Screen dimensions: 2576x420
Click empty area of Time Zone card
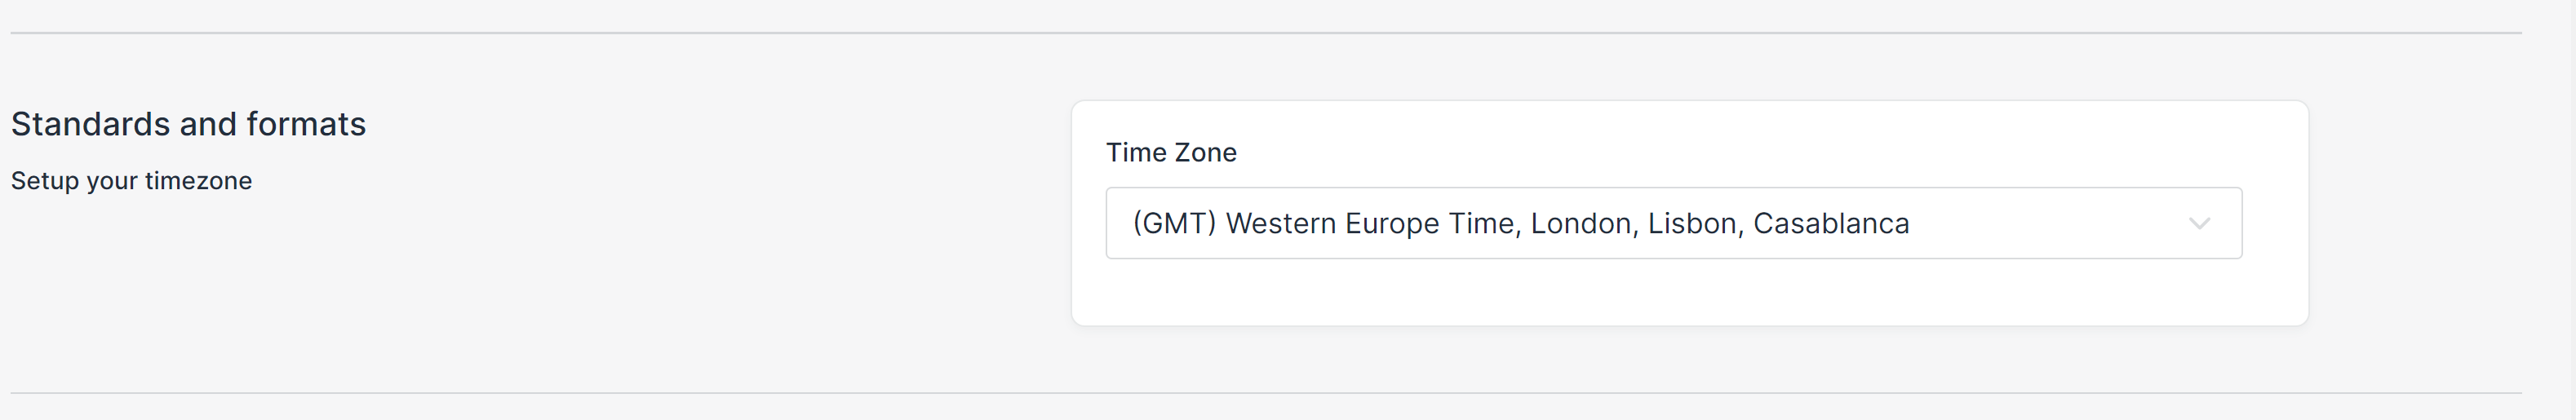[x=1690, y=295]
